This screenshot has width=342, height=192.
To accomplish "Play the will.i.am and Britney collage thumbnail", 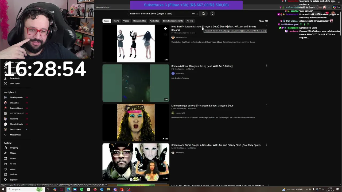I will pyautogui.click(x=136, y=162).
